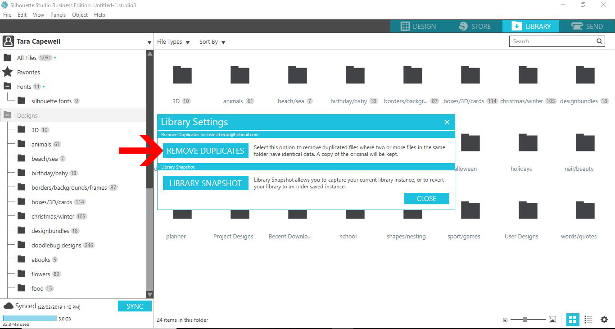Open library settings gear icon
Screen dimensions: 615x329
(604, 320)
